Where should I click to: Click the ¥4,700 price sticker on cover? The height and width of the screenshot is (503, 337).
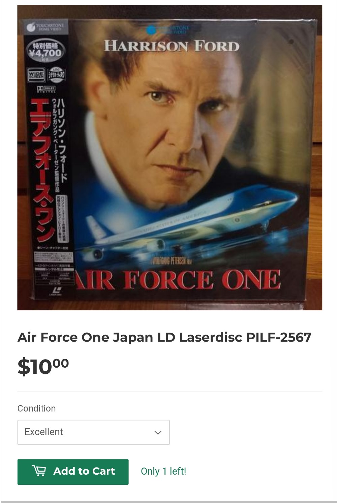click(45, 51)
